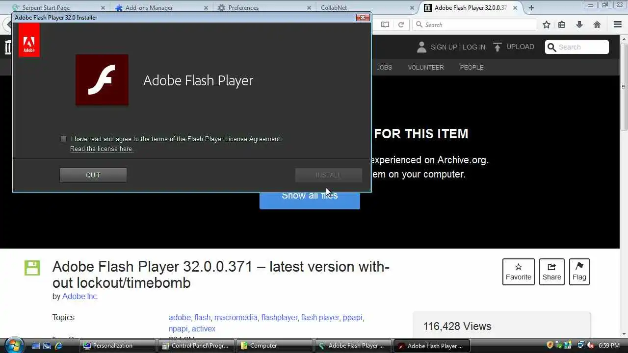Close the Serpent Start Page tab
The width and height of the screenshot is (628, 353).
(x=103, y=8)
